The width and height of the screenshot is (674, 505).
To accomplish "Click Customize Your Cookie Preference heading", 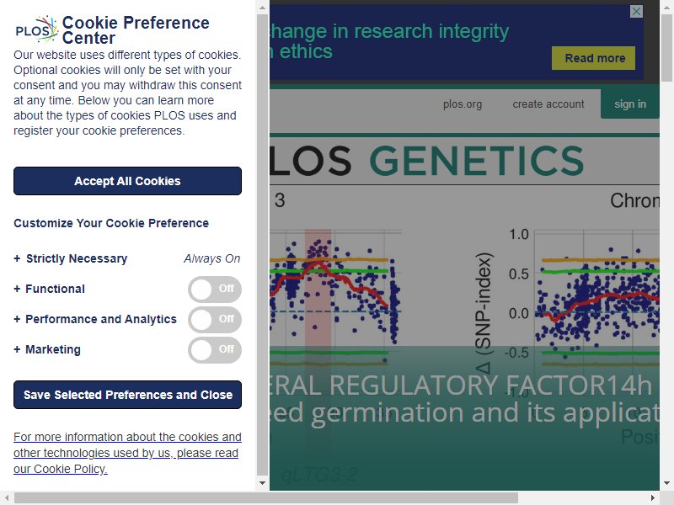I will (111, 223).
